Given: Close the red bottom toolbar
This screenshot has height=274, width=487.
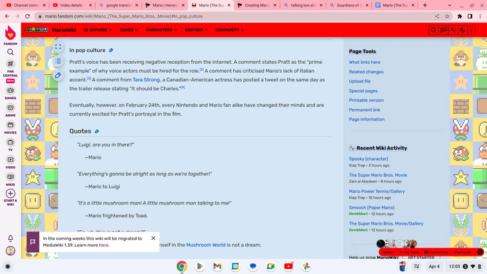Looking at the screenshot, I should pyautogui.click(x=480, y=252).
